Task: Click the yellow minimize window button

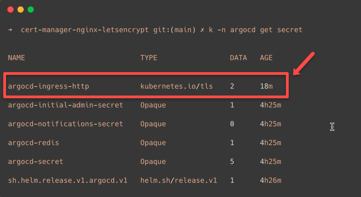Action: coord(20,10)
